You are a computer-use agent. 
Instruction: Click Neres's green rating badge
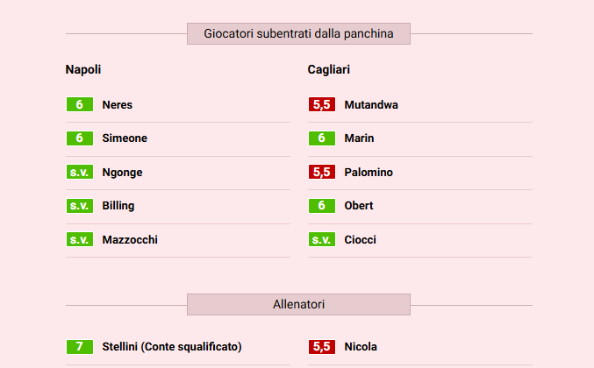(79, 105)
